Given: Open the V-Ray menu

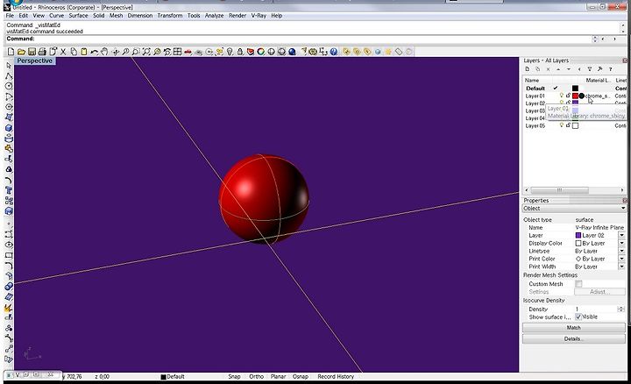Looking at the screenshot, I should tap(259, 16).
